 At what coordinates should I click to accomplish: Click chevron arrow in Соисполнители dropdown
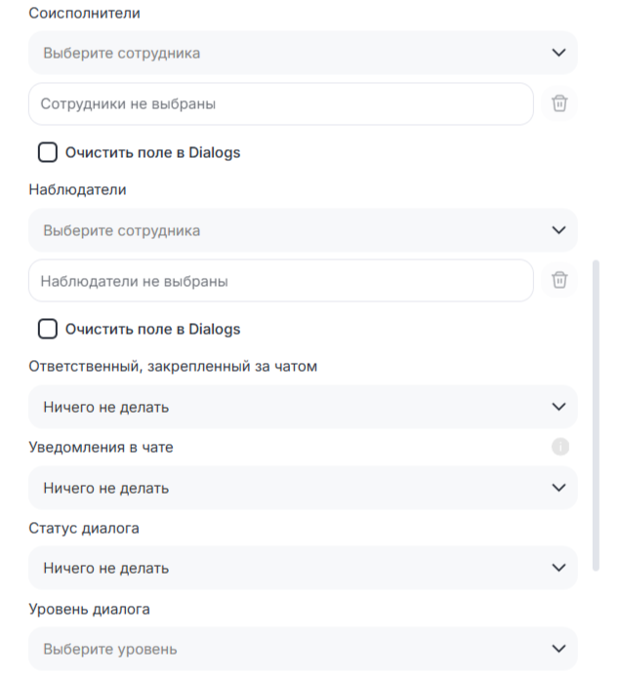click(x=558, y=53)
